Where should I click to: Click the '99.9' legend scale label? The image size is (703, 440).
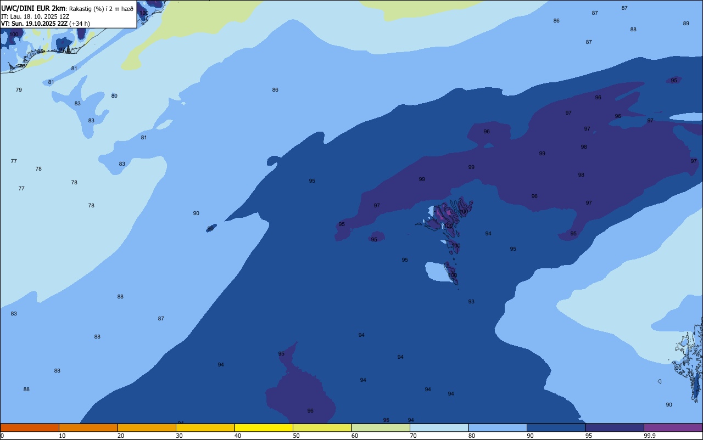(650, 436)
